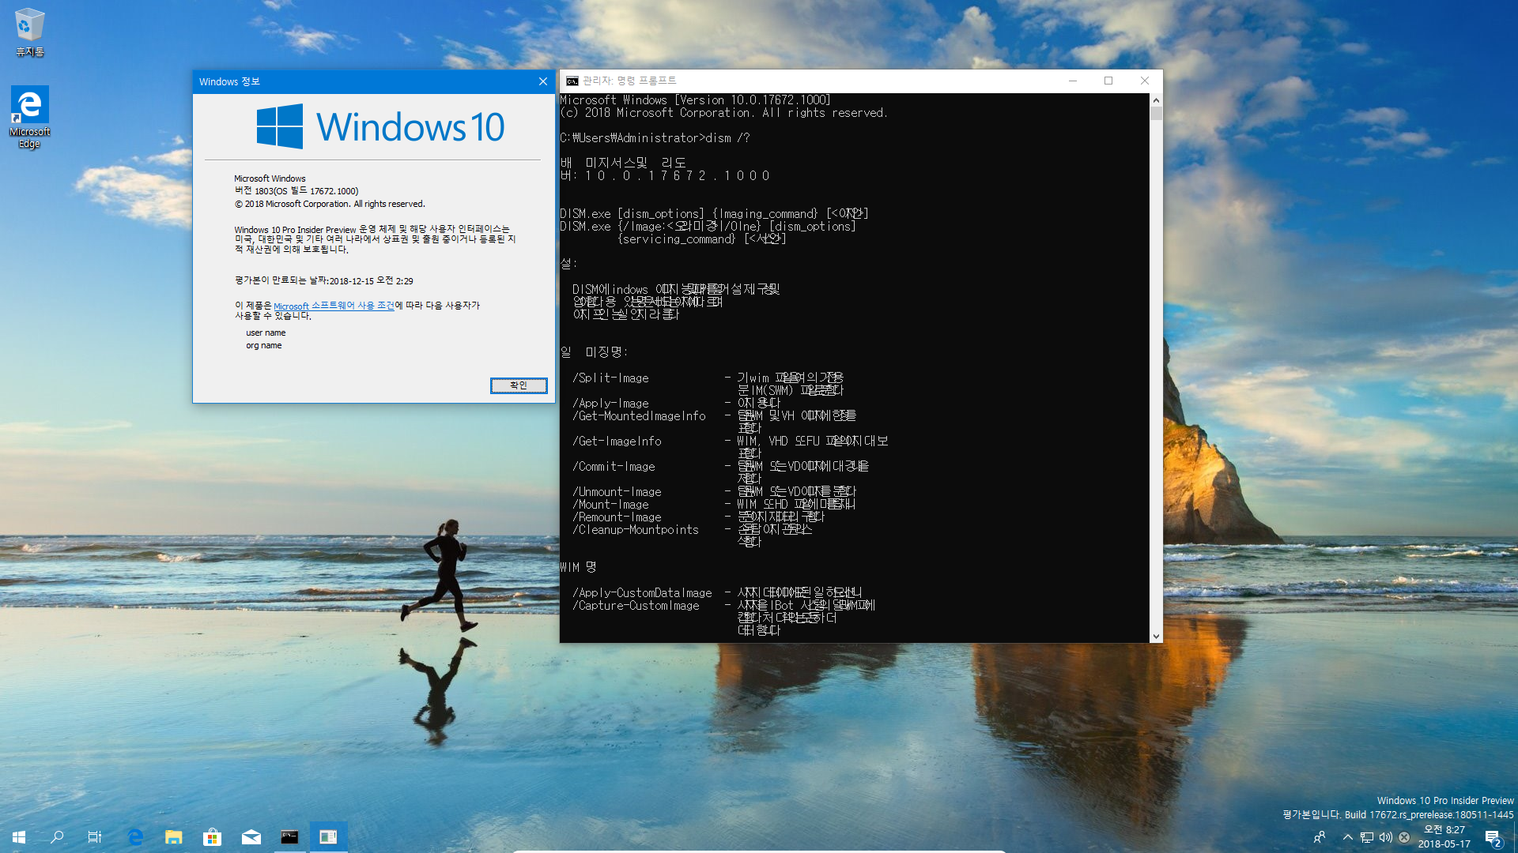Open the volume control tray icon
The height and width of the screenshot is (853, 1518).
[1385, 837]
